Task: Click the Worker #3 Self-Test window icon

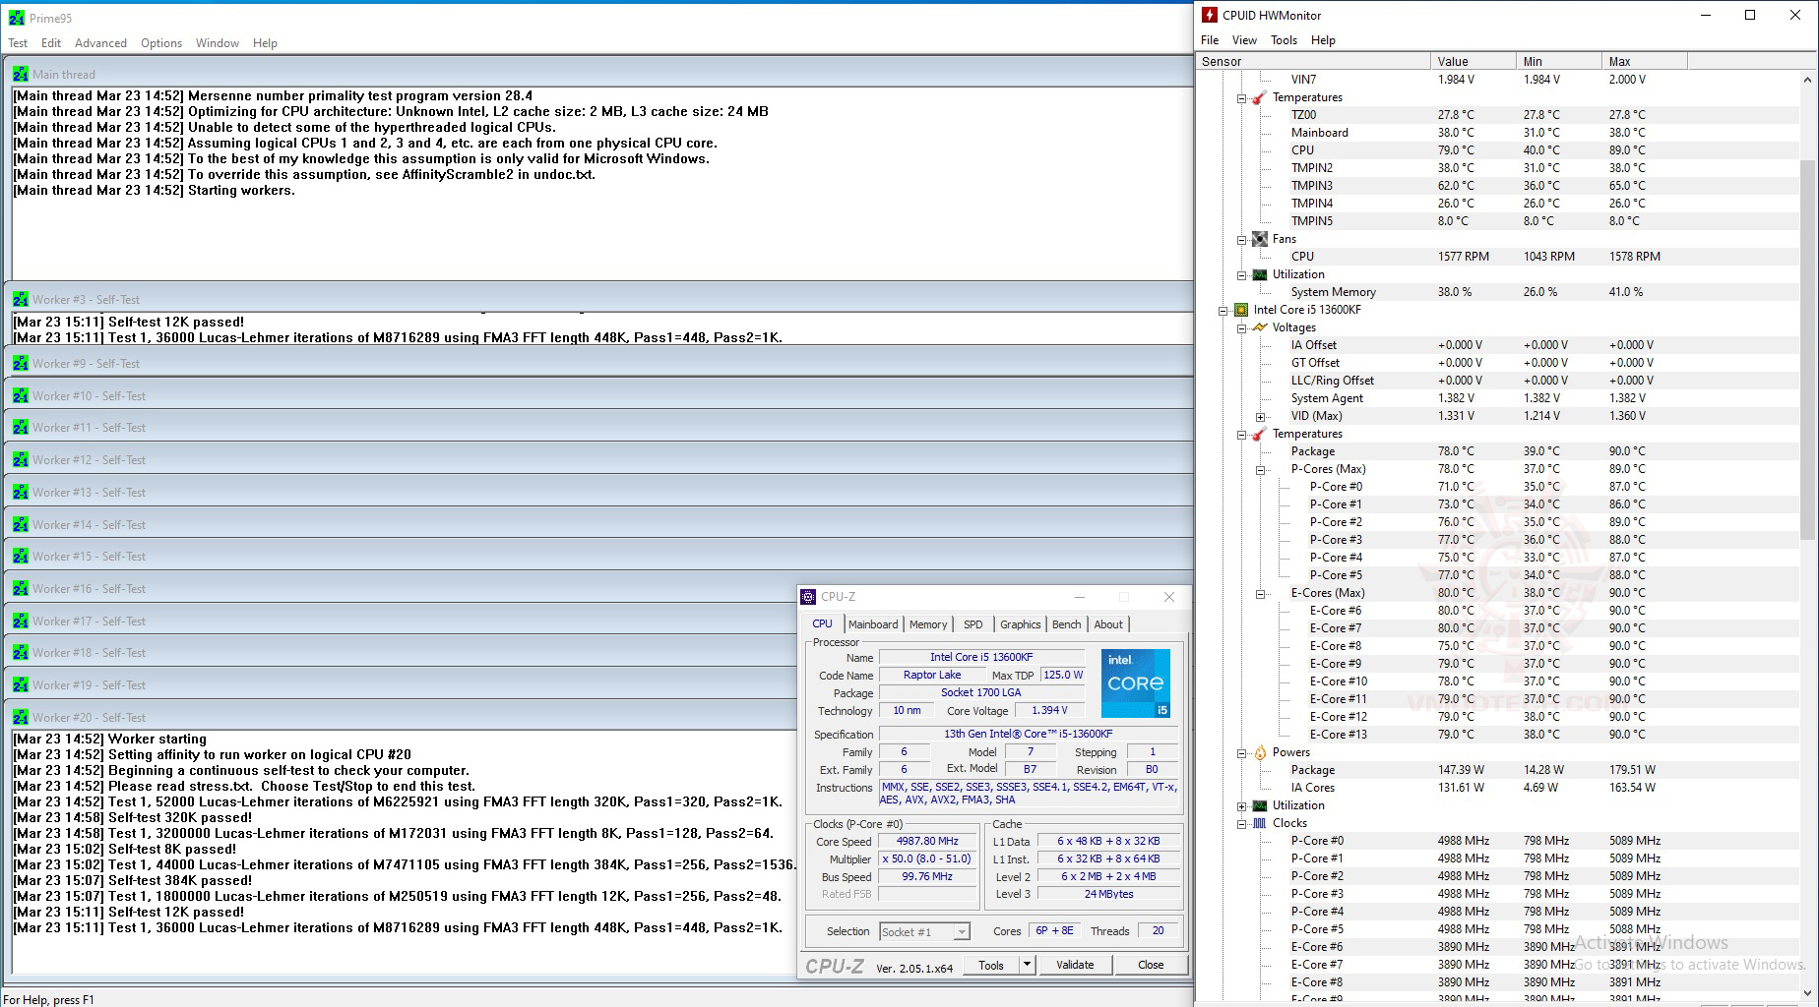Action: (x=21, y=300)
